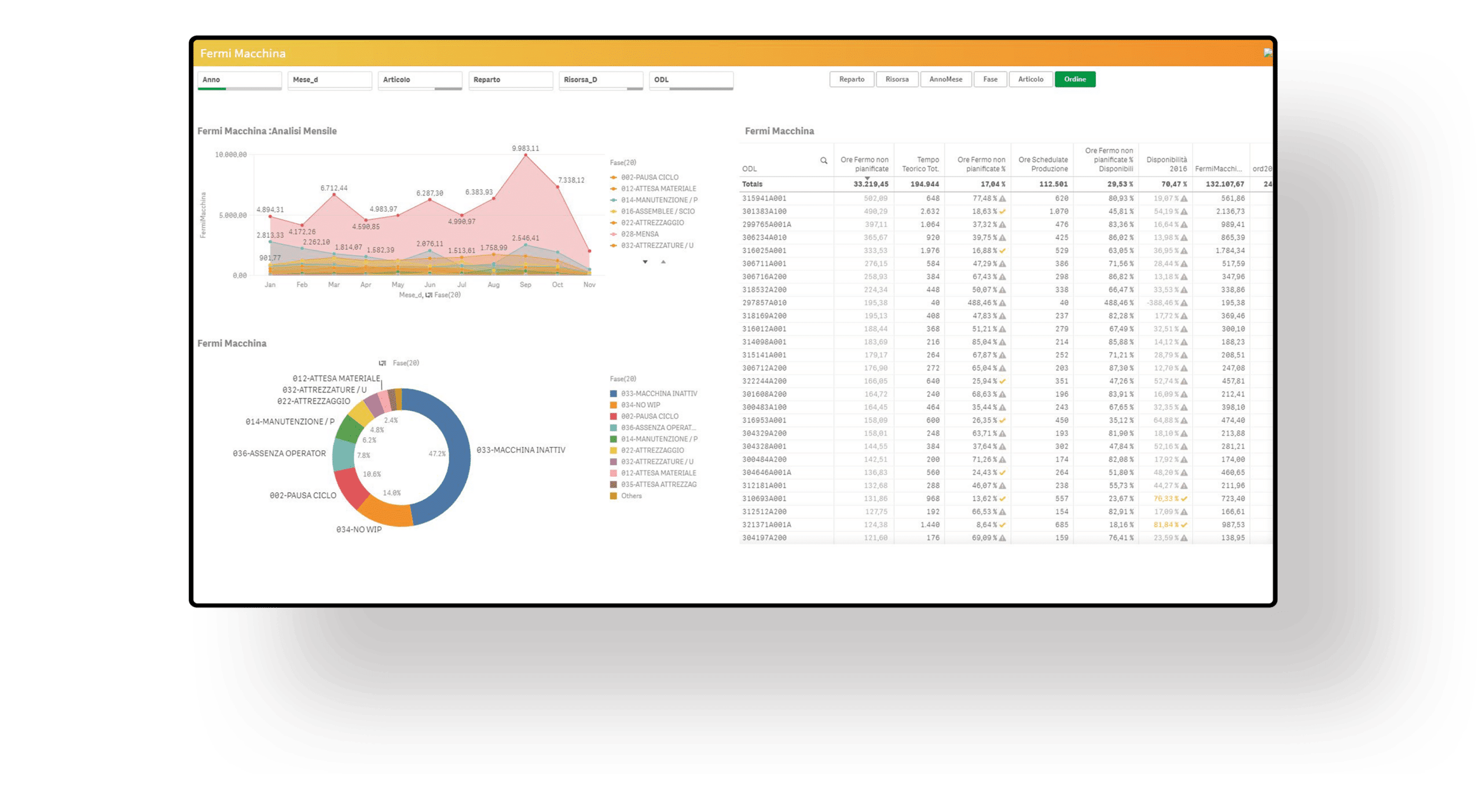Open the Risorsa_D filter dropdown

point(600,80)
